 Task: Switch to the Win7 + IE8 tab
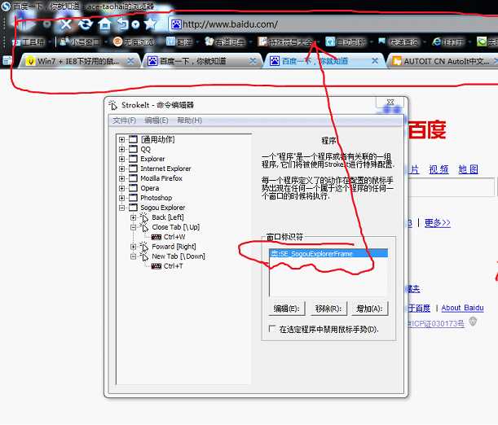[77, 61]
